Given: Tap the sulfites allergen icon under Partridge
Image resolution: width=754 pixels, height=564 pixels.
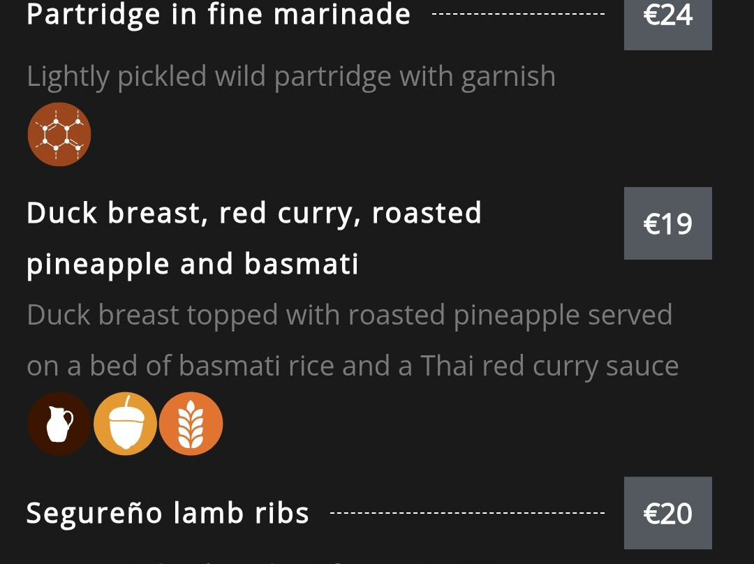Looking at the screenshot, I should coord(59,135).
